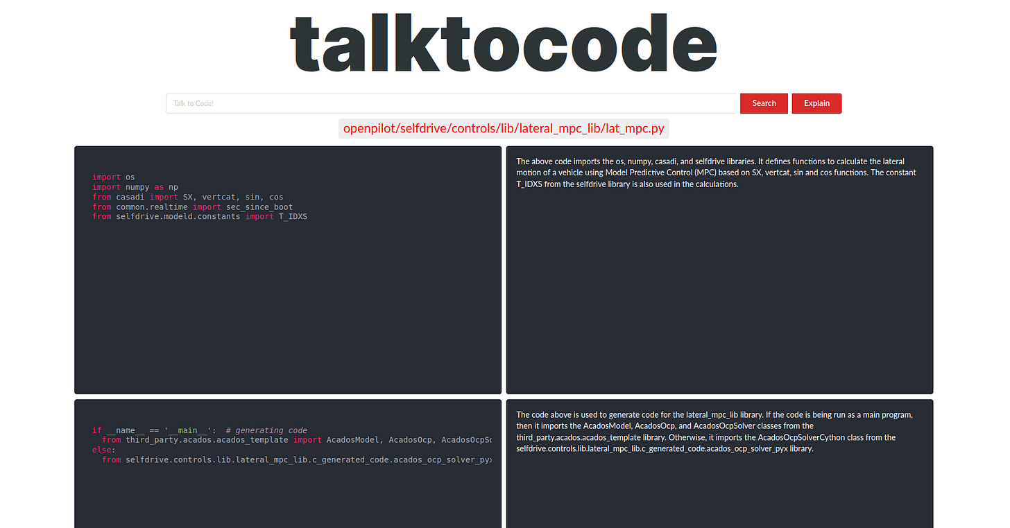
Task: Click the acados_ocp_solver_pyx import line
Action: tap(297, 459)
